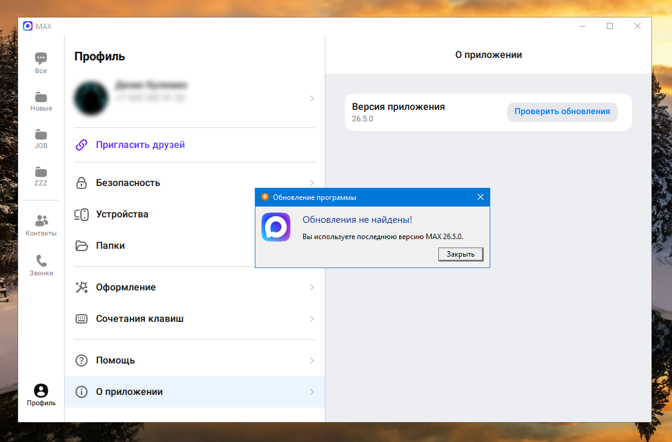Click the lock icon beside Безопасность
The image size is (672, 442).
pos(82,182)
